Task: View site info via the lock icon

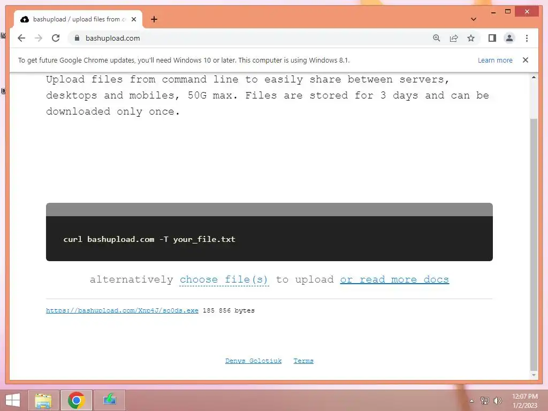Action: 77,38
